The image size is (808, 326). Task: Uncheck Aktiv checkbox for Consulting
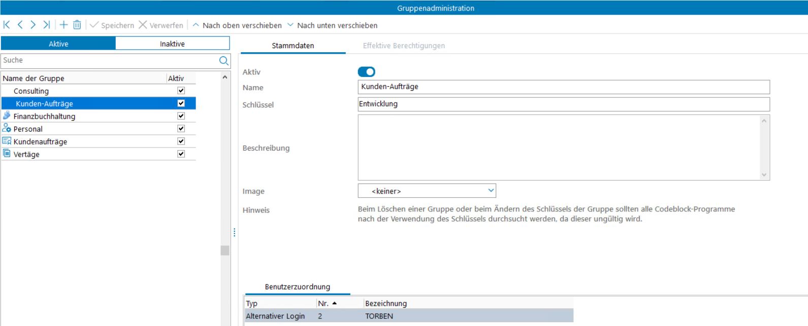click(x=181, y=91)
